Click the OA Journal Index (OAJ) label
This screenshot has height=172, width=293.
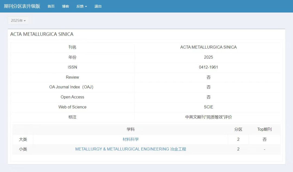71,87
